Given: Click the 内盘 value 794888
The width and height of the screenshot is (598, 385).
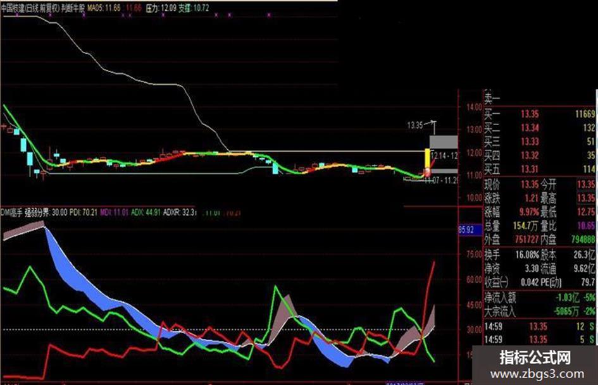Looking at the screenshot, I should pyautogui.click(x=583, y=240).
